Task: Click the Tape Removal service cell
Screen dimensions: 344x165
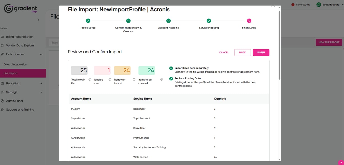Action: click(141, 119)
